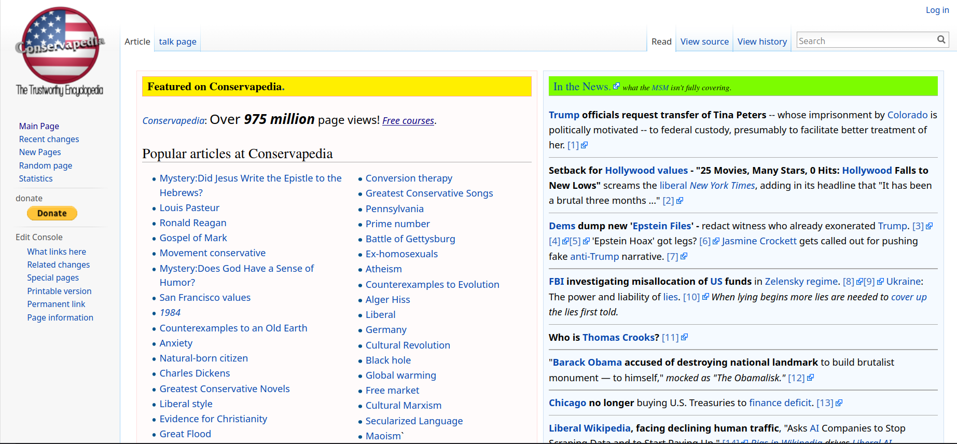Open Recent changes in sidebar

[49, 139]
